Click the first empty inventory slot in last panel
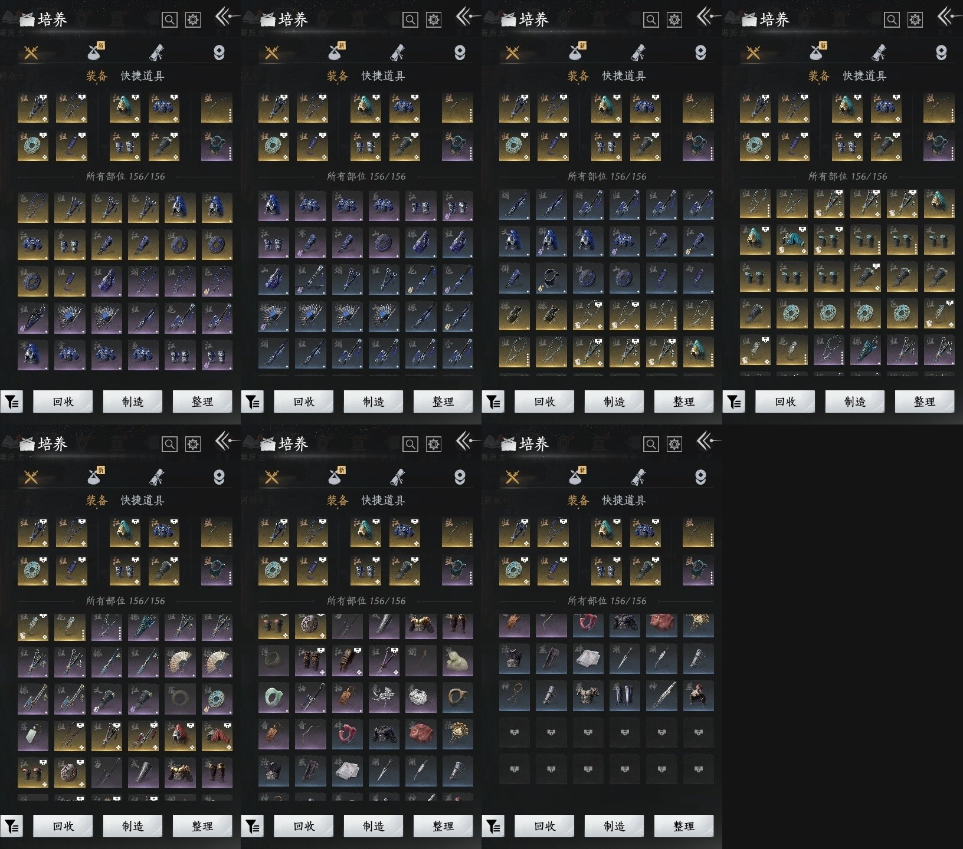This screenshot has width=963, height=849. coord(514,733)
